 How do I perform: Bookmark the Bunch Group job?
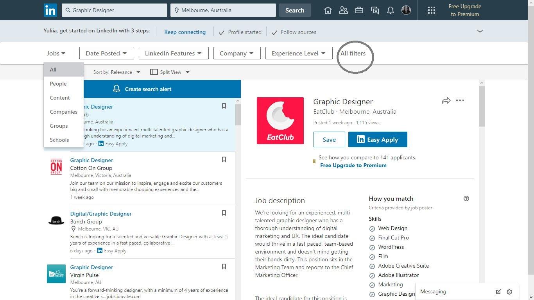tap(224, 213)
